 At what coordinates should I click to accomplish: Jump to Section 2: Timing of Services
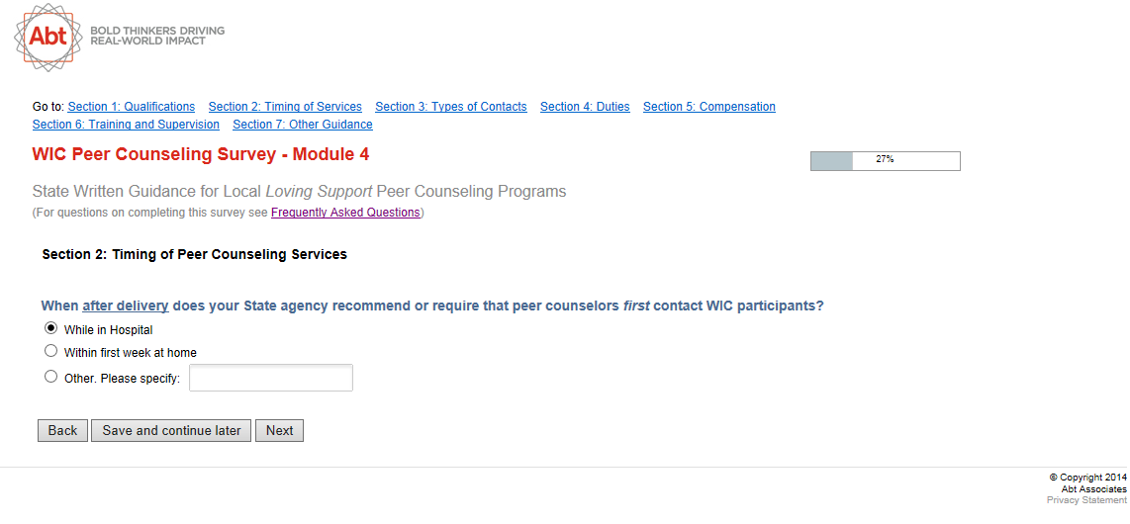tap(285, 107)
